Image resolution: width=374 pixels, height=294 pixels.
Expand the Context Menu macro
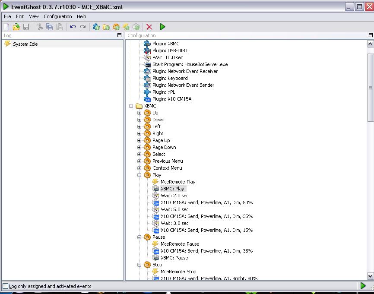pos(139,168)
